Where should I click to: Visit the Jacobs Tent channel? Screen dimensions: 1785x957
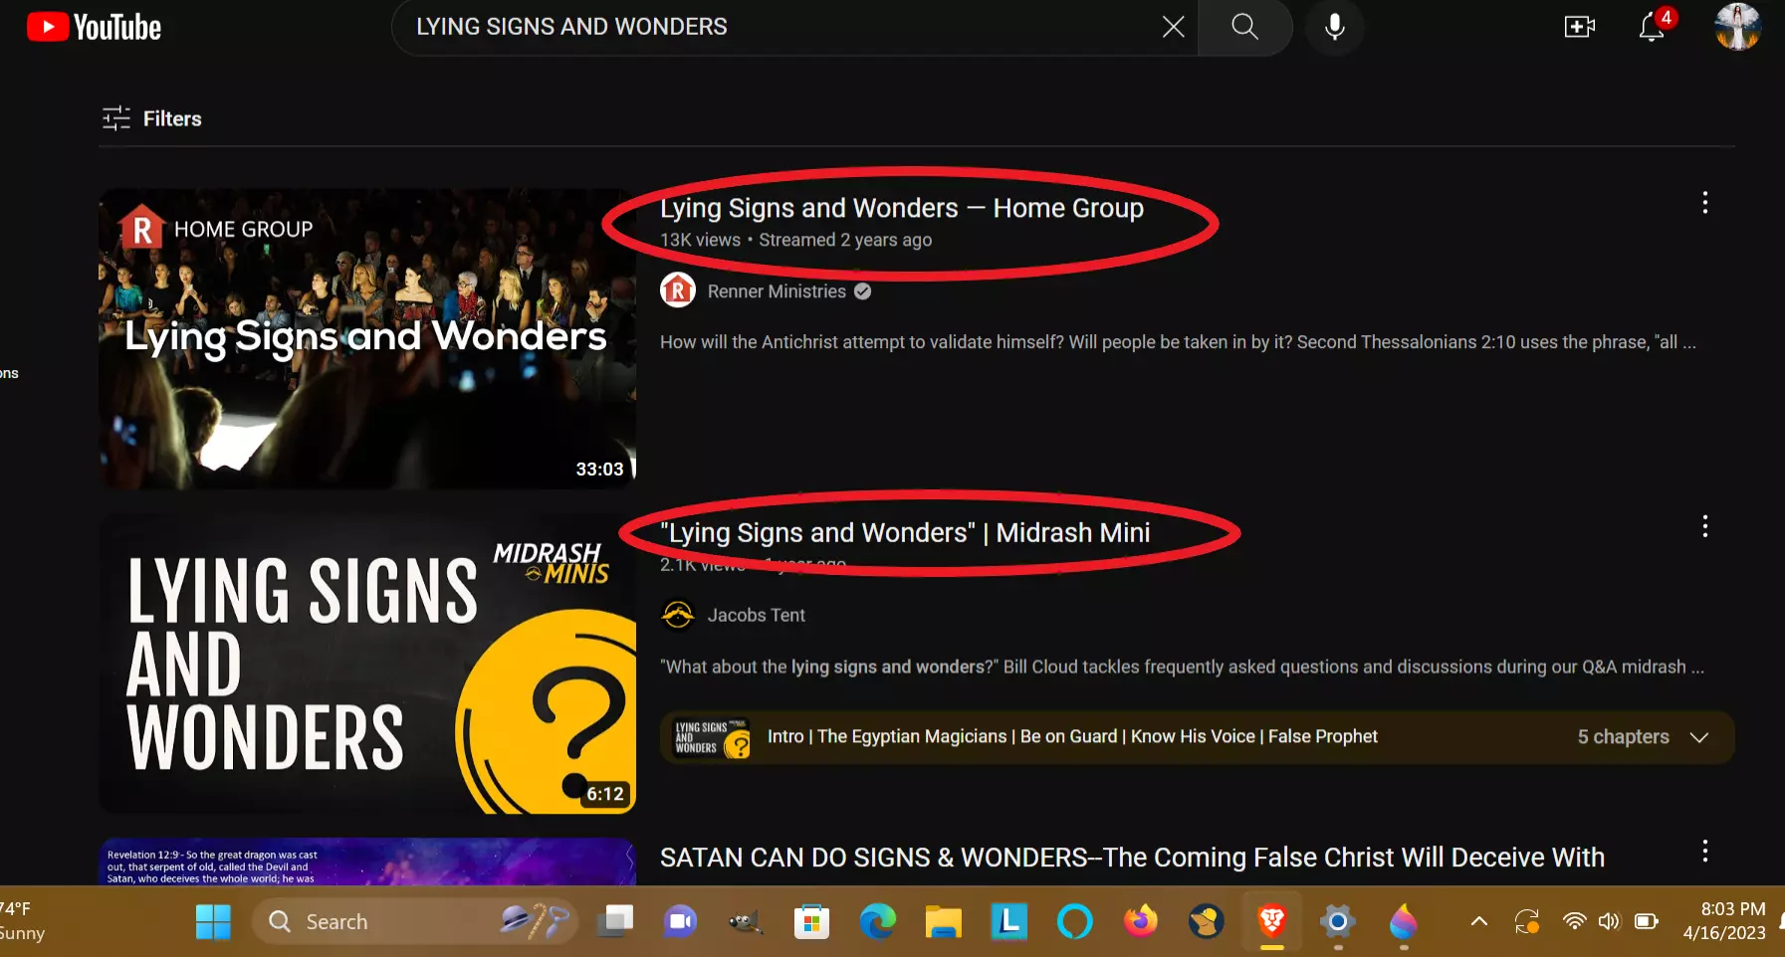[756, 616]
